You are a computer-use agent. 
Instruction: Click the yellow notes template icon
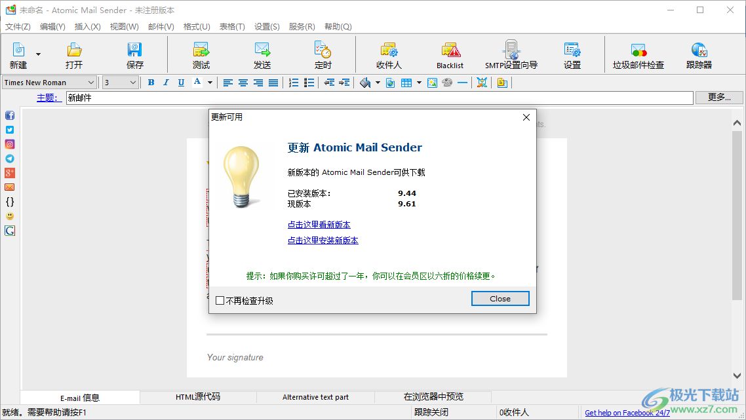click(x=502, y=83)
